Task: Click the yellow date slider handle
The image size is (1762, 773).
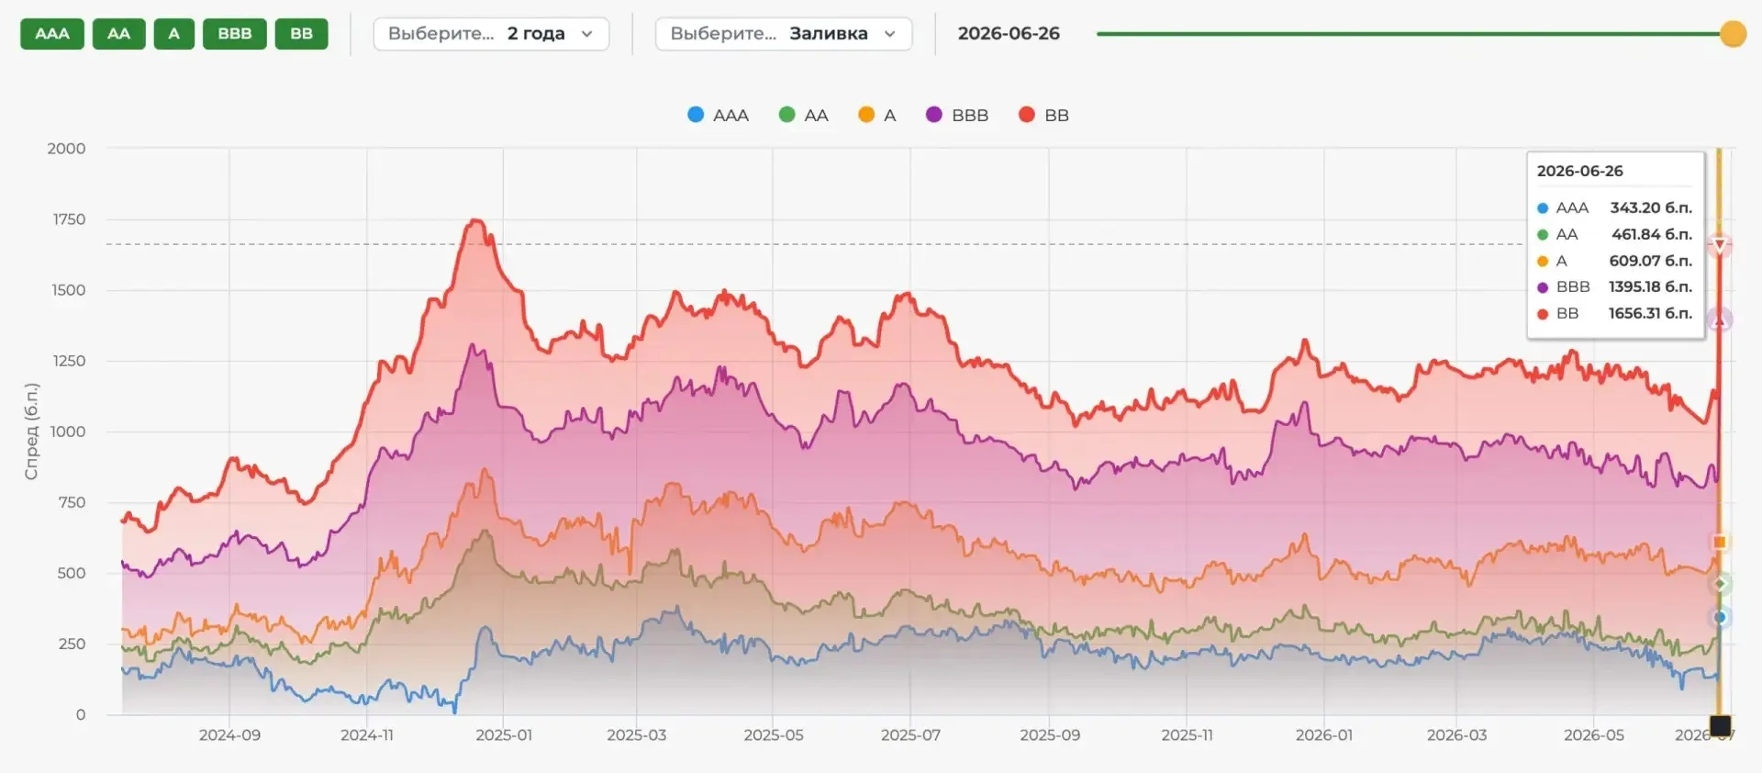Action: [1733, 34]
